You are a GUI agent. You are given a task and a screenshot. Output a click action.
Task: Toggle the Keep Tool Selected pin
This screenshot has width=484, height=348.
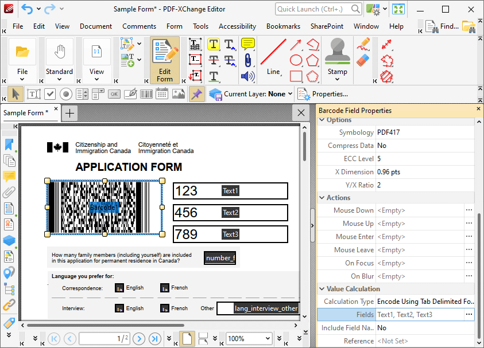pyautogui.click(x=196, y=94)
